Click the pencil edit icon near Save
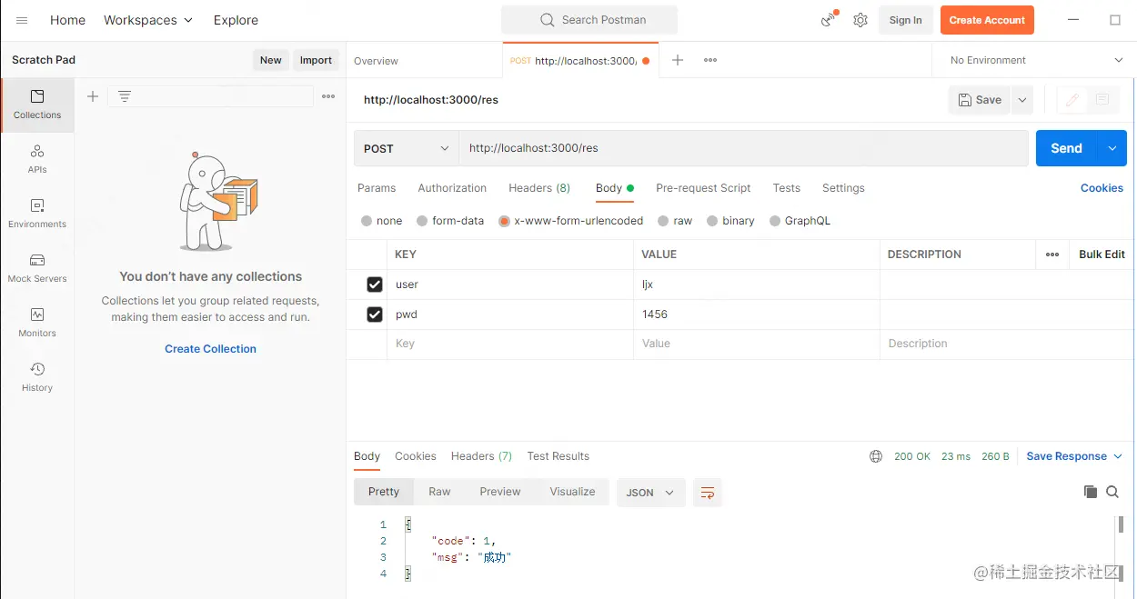This screenshot has height=599, width=1137. pos(1072,100)
